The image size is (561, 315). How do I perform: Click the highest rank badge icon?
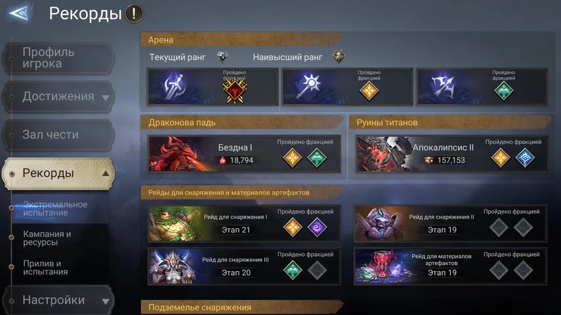pyautogui.click(x=339, y=56)
